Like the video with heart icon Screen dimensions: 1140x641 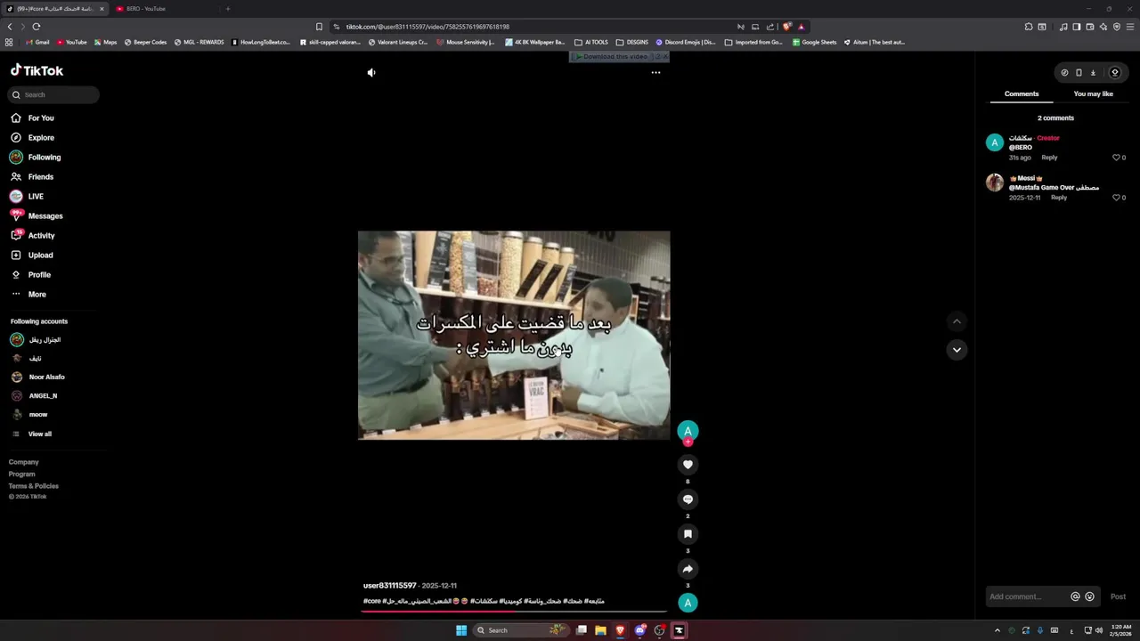(688, 465)
